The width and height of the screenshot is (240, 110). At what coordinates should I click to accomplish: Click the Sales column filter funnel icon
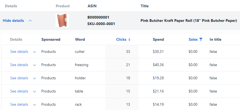[201, 39]
